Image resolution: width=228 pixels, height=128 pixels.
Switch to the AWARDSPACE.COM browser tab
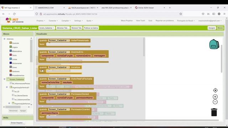click(50, 8)
